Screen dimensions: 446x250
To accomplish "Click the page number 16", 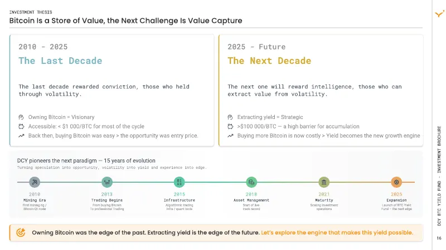I will 439,238.
